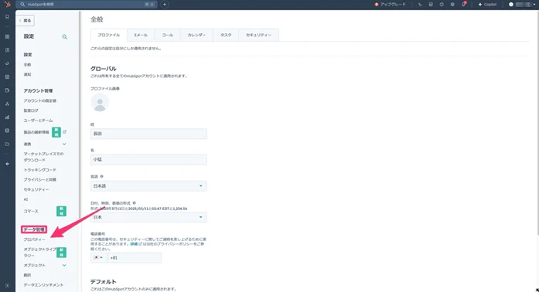The width and height of the screenshot is (539, 292).
Task: Click the 戻る back button
Action: (x=25, y=21)
